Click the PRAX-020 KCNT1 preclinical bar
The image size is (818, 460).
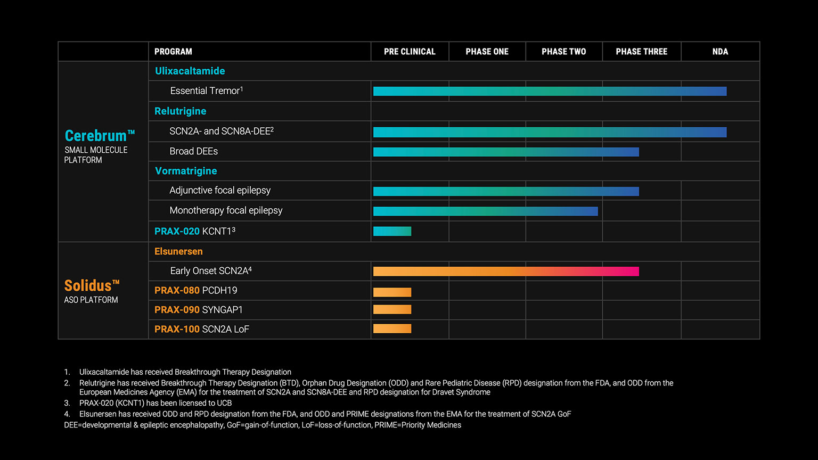tap(392, 231)
